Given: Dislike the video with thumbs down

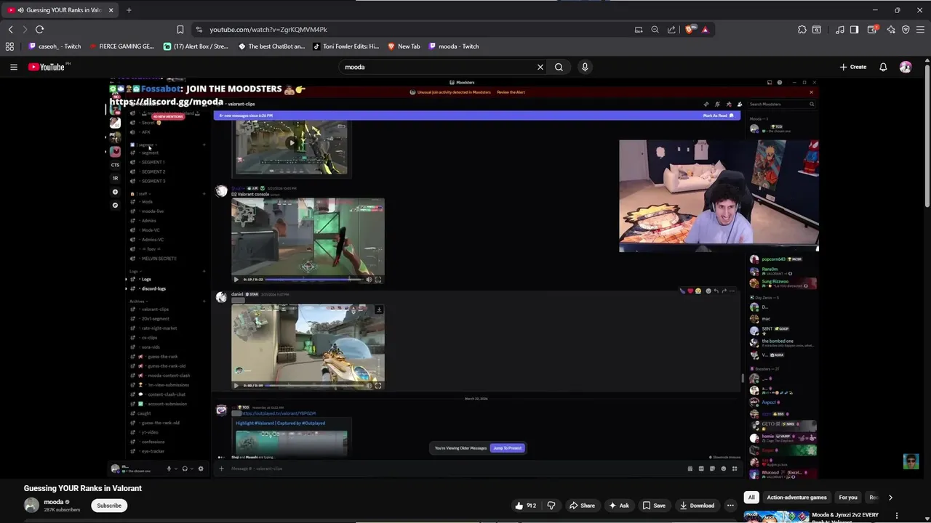Looking at the screenshot, I should click(551, 506).
